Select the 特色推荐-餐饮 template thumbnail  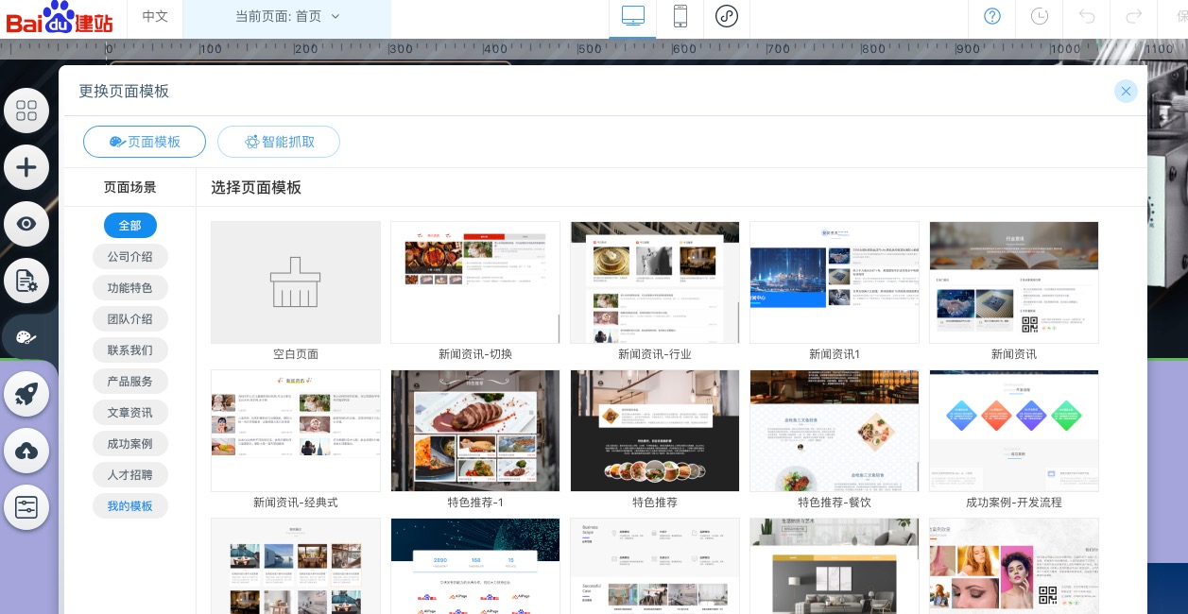click(834, 431)
